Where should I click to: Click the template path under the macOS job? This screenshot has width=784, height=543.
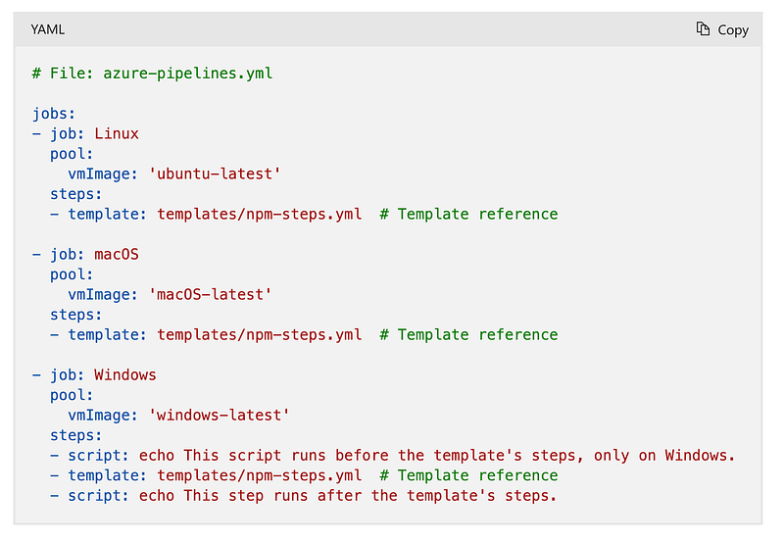tap(259, 334)
